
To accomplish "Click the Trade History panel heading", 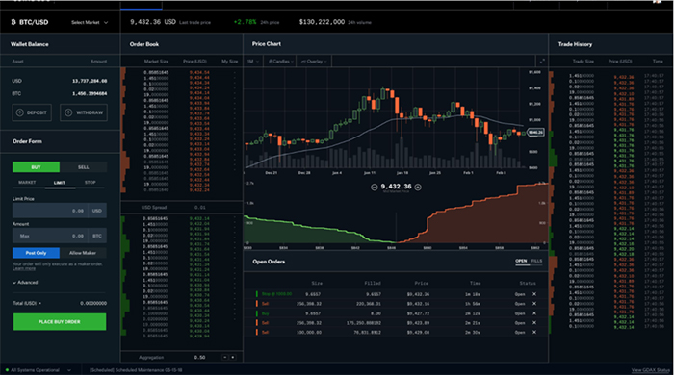I will pos(575,44).
